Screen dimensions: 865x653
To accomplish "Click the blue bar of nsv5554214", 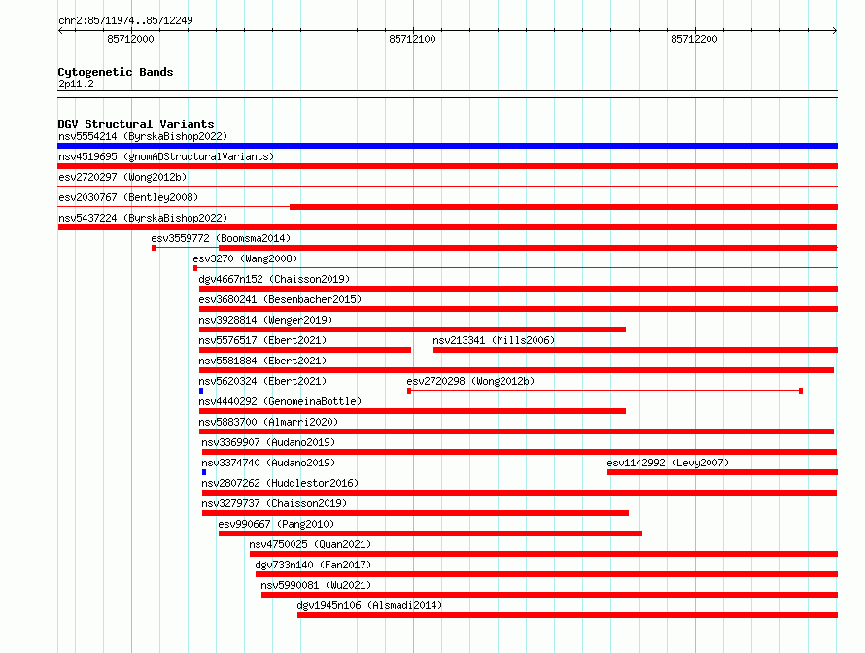I will click(x=447, y=146).
